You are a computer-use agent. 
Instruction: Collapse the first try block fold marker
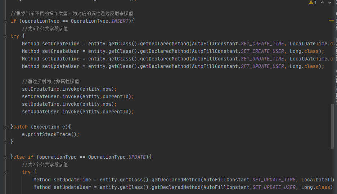pyautogui.click(x=5, y=36)
